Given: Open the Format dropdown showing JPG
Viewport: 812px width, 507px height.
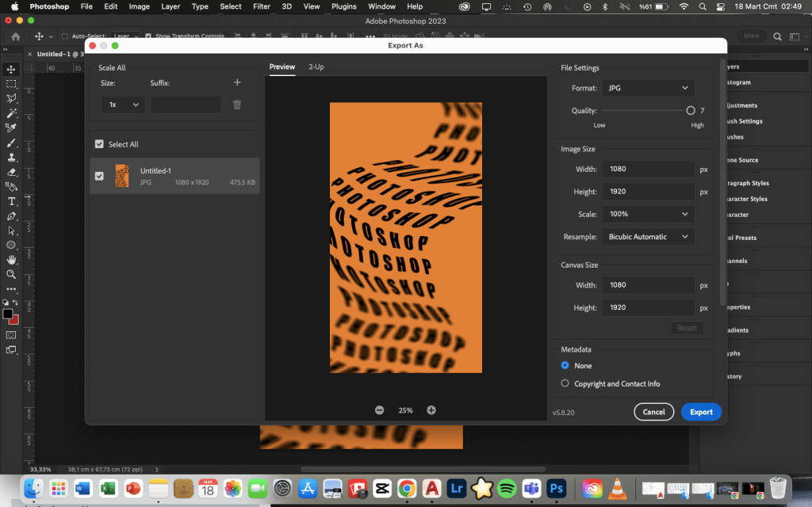Looking at the screenshot, I should (648, 88).
